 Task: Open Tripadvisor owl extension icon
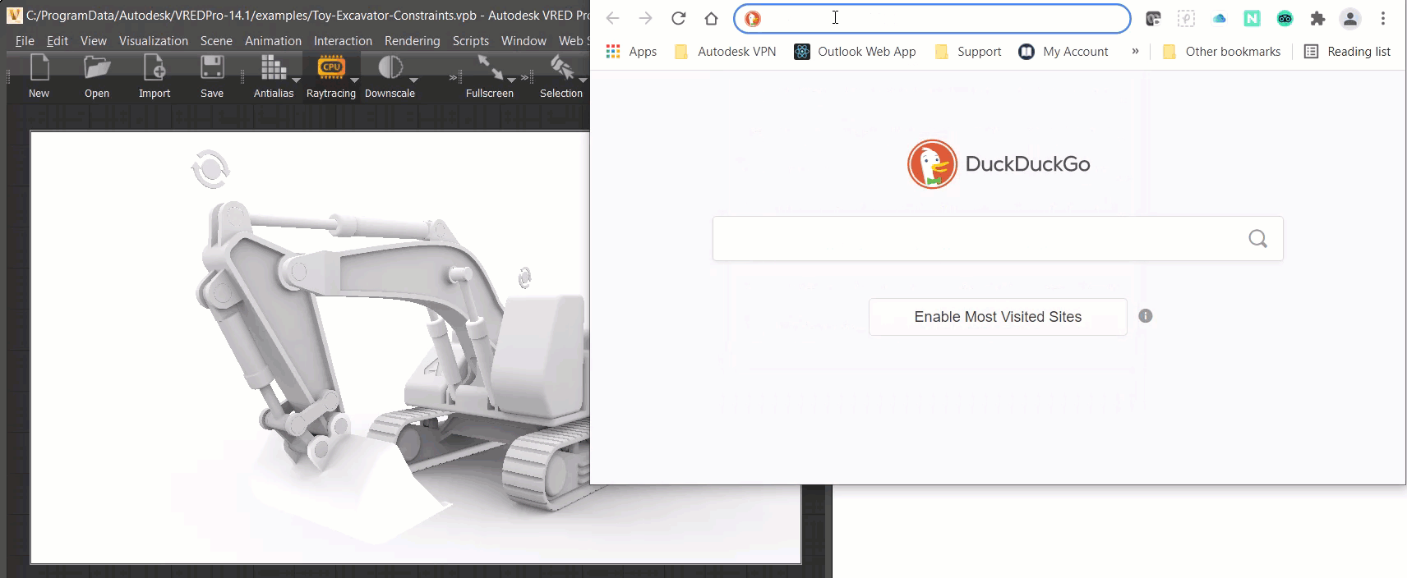[1285, 18]
